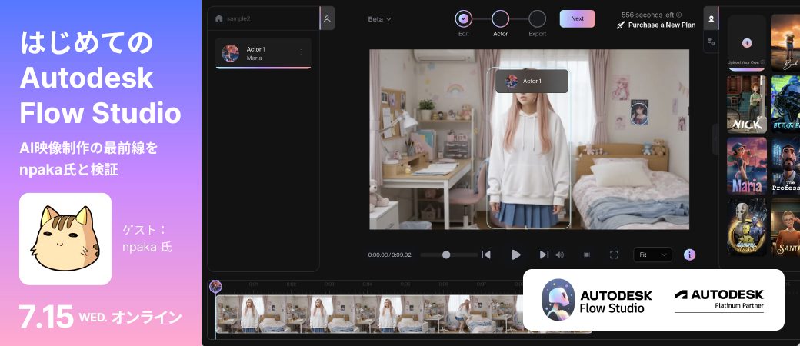800x346 pixels.
Task: Click the sample2 project name
Action: pos(238,19)
